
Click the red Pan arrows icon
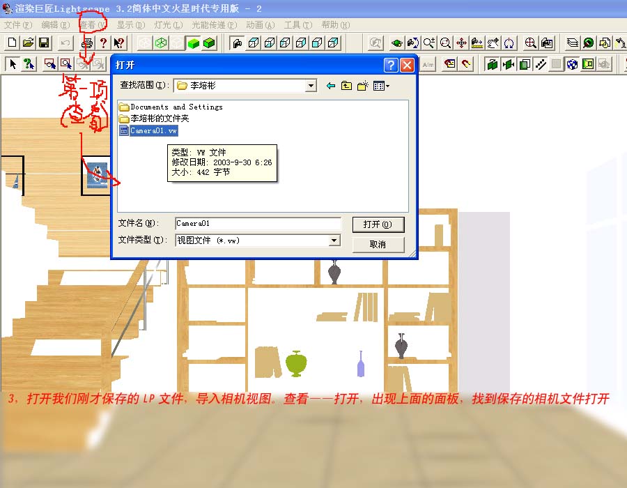tap(461, 43)
